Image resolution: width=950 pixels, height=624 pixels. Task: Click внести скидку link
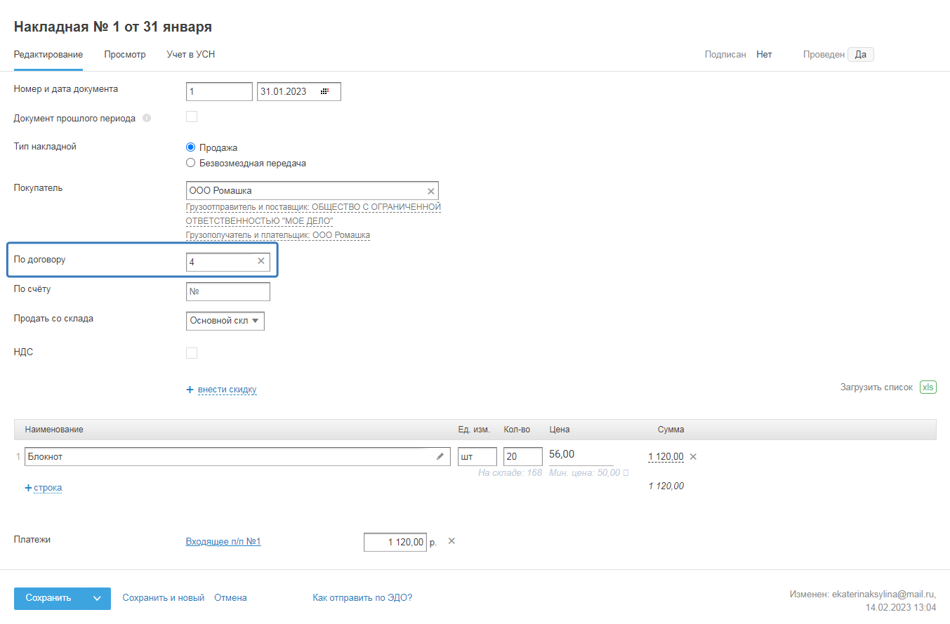227,390
